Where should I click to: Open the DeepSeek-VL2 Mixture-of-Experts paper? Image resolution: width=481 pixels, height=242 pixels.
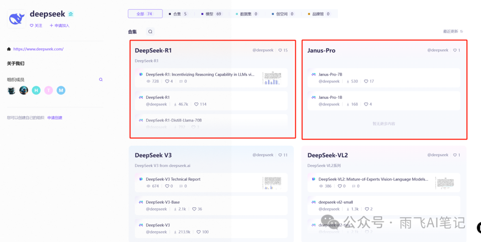[x=373, y=179]
